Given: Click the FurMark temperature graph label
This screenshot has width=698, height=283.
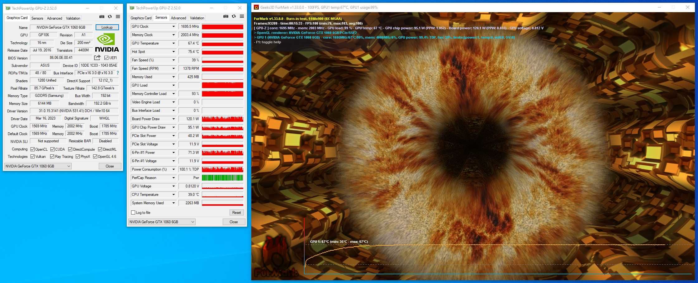Looking at the screenshot, I should [339, 242].
